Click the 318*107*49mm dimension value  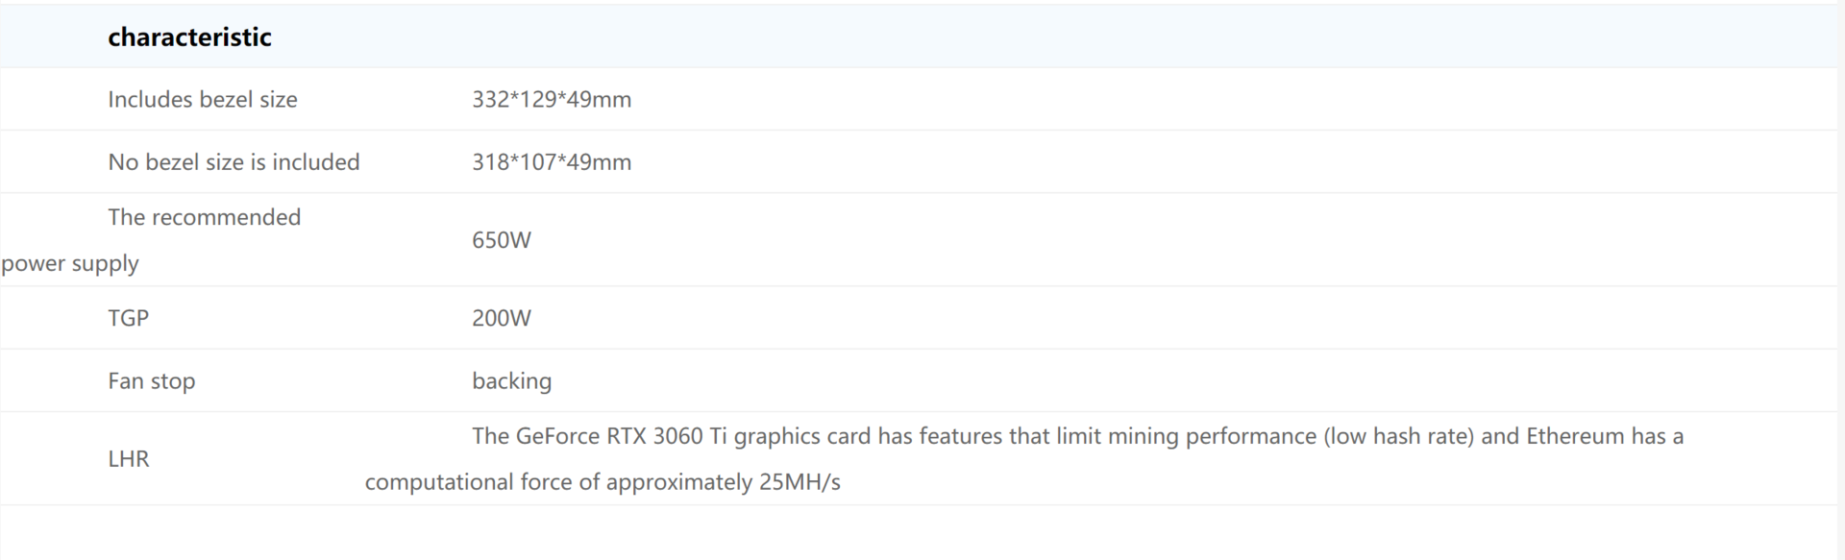[552, 161]
